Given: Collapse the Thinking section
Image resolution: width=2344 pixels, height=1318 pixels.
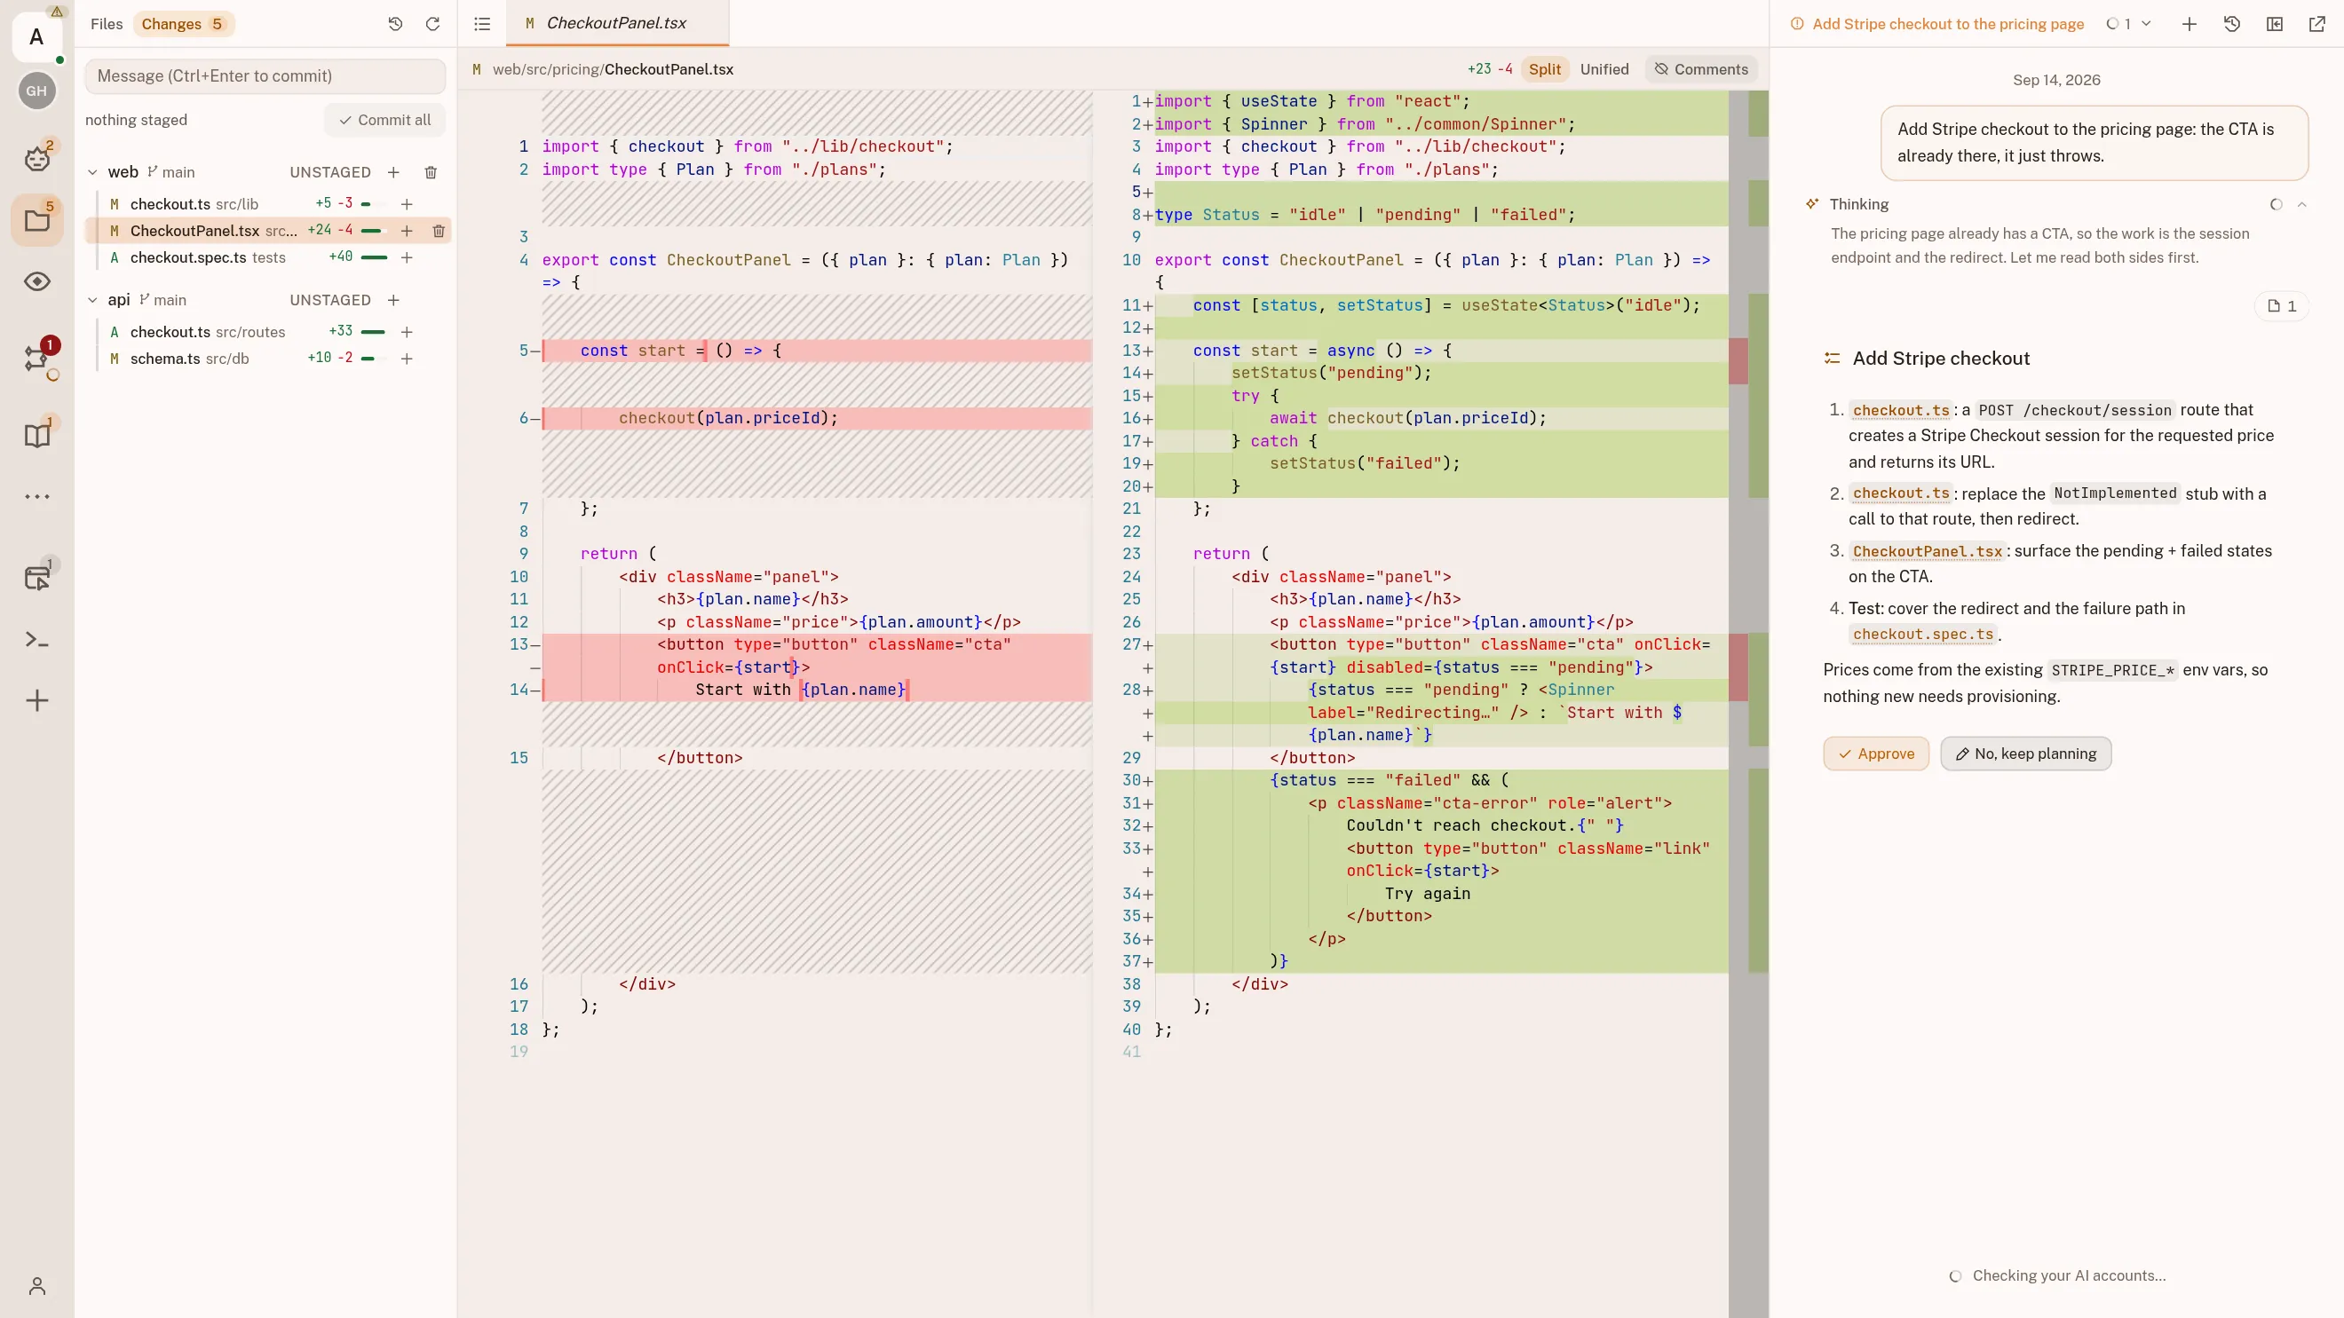Looking at the screenshot, I should pyautogui.click(x=2302, y=205).
